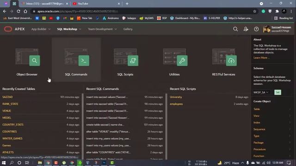Viewport: 296px width, 166px height.
Task: Open the COUNTRY_STATS table row
Action: 41,125
